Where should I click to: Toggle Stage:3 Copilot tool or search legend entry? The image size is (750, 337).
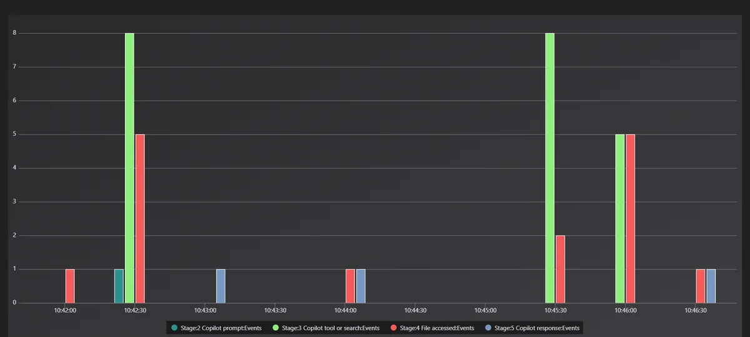[326, 328]
